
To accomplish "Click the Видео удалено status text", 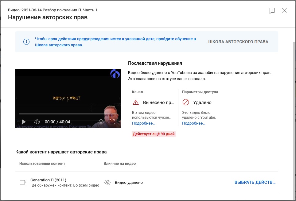I will (129, 183).
